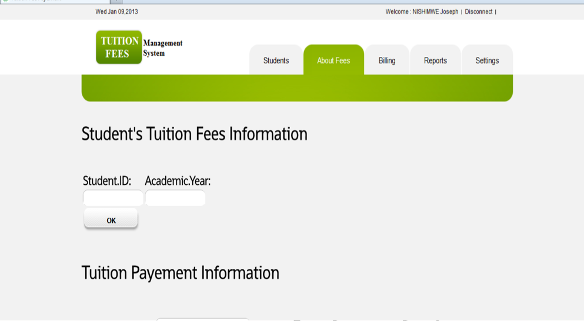The height and width of the screenshot is (321, 584).
Task: Click the Disconnect link
Action: [479, 12]
